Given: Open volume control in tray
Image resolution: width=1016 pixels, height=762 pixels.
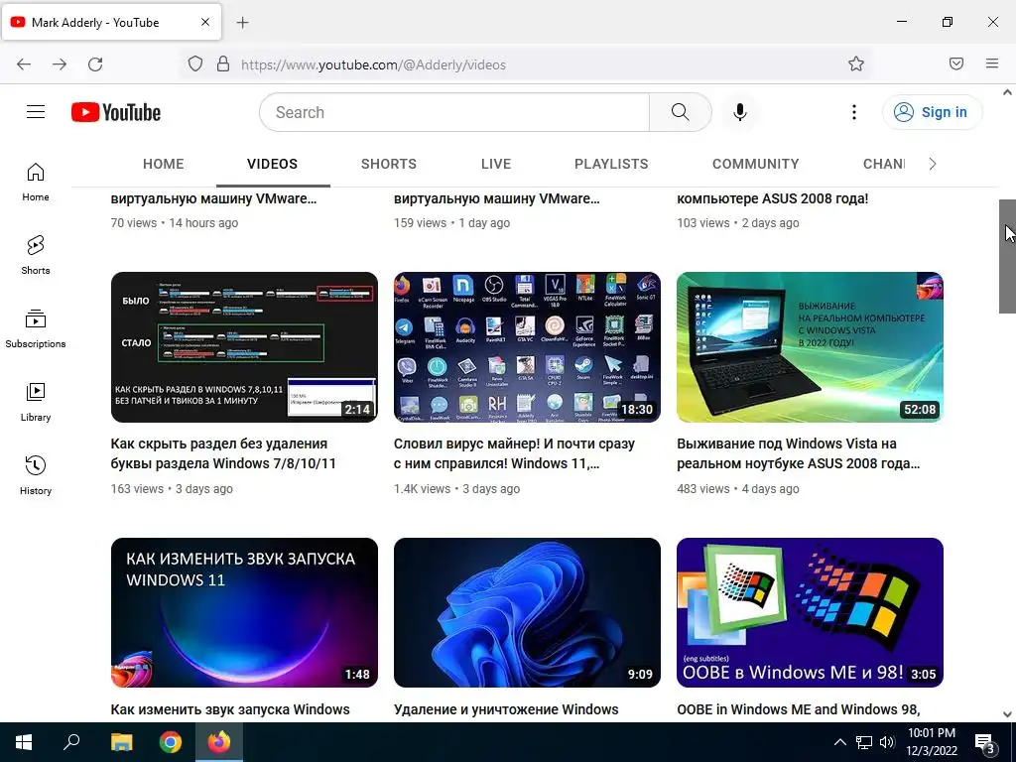Looking at the screenshot, I should 887,742.
